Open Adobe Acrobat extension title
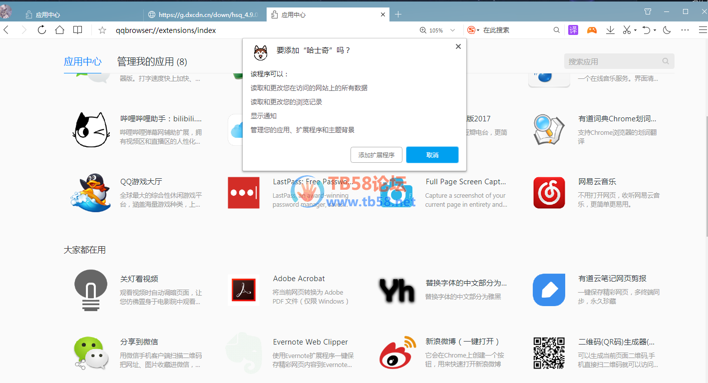Viewport: 708px width, 383px height. click(x=299, y=279)
